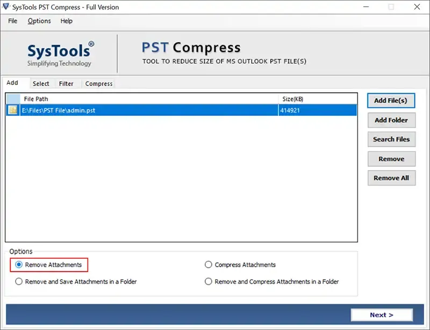
Task: Minimize the PST Compress window
Action: [366, 7]
